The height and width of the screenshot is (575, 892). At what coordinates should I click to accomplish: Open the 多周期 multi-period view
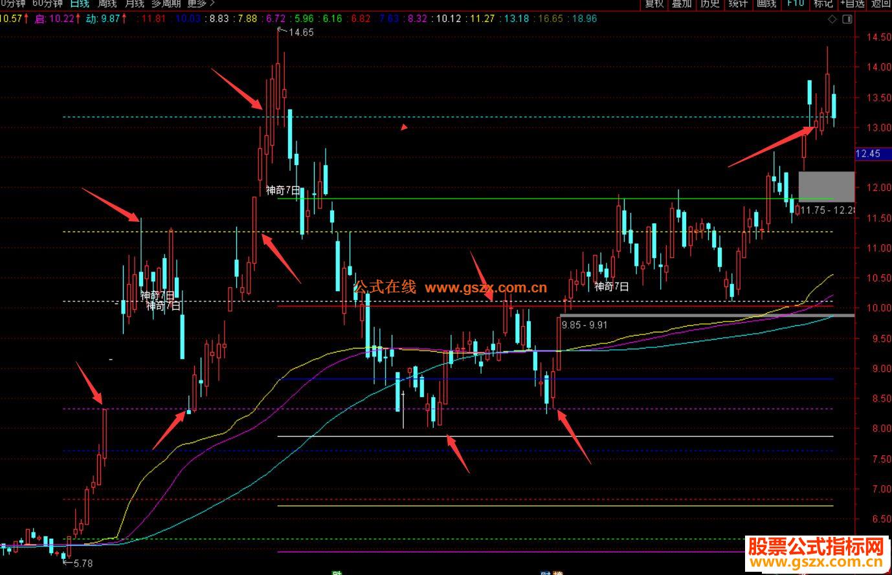coord(166,3)
